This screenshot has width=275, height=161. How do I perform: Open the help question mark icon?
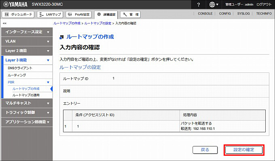tap(198, 4)
